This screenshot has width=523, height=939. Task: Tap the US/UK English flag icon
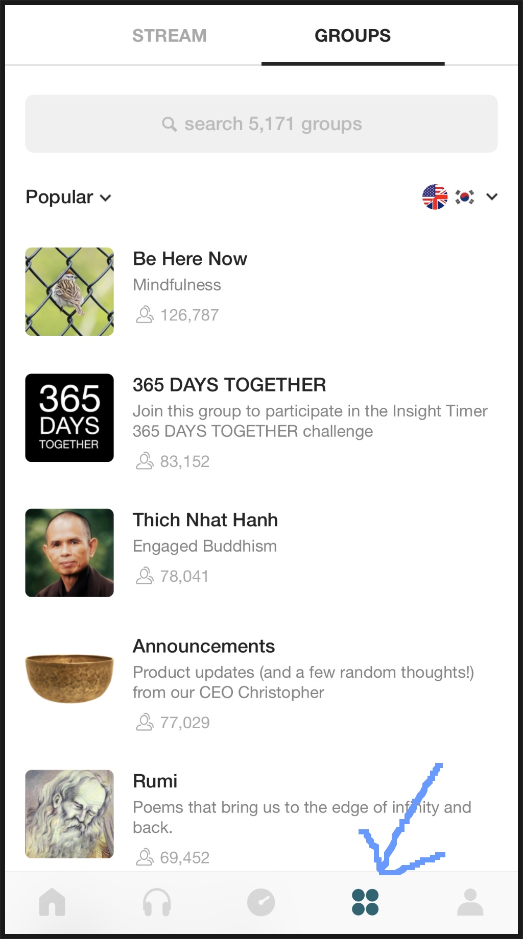click(x=435, y=197)
